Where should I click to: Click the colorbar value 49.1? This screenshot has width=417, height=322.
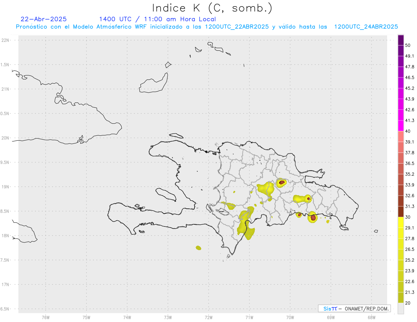[x=410, y=56]
